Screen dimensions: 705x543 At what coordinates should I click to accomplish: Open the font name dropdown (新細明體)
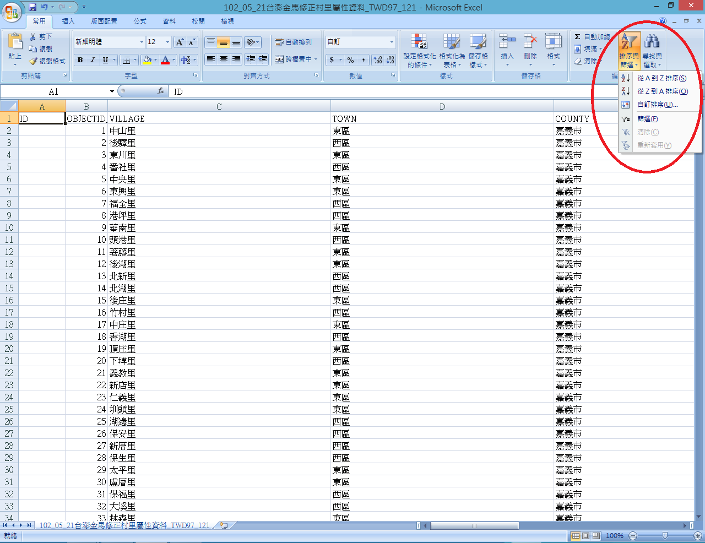click(x=142, y=42)
